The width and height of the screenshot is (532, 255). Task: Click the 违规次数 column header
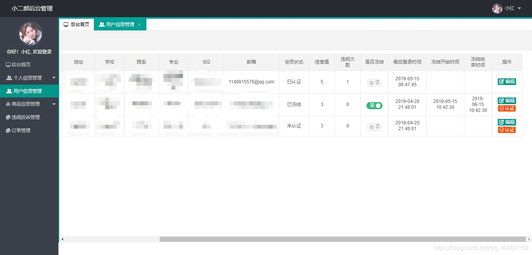(347, 62)
